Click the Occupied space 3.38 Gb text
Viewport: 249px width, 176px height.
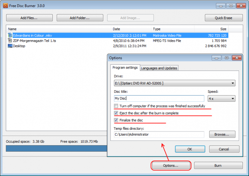pyautogui.click(x=25, y=141)
